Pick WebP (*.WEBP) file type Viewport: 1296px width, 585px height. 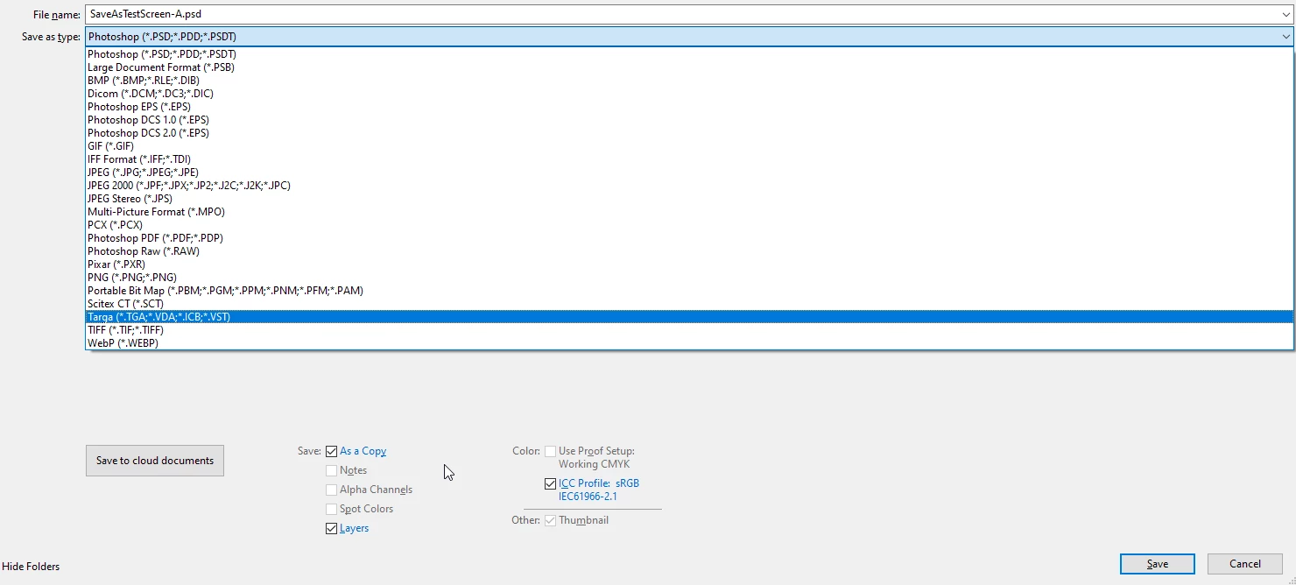[689, 343]
